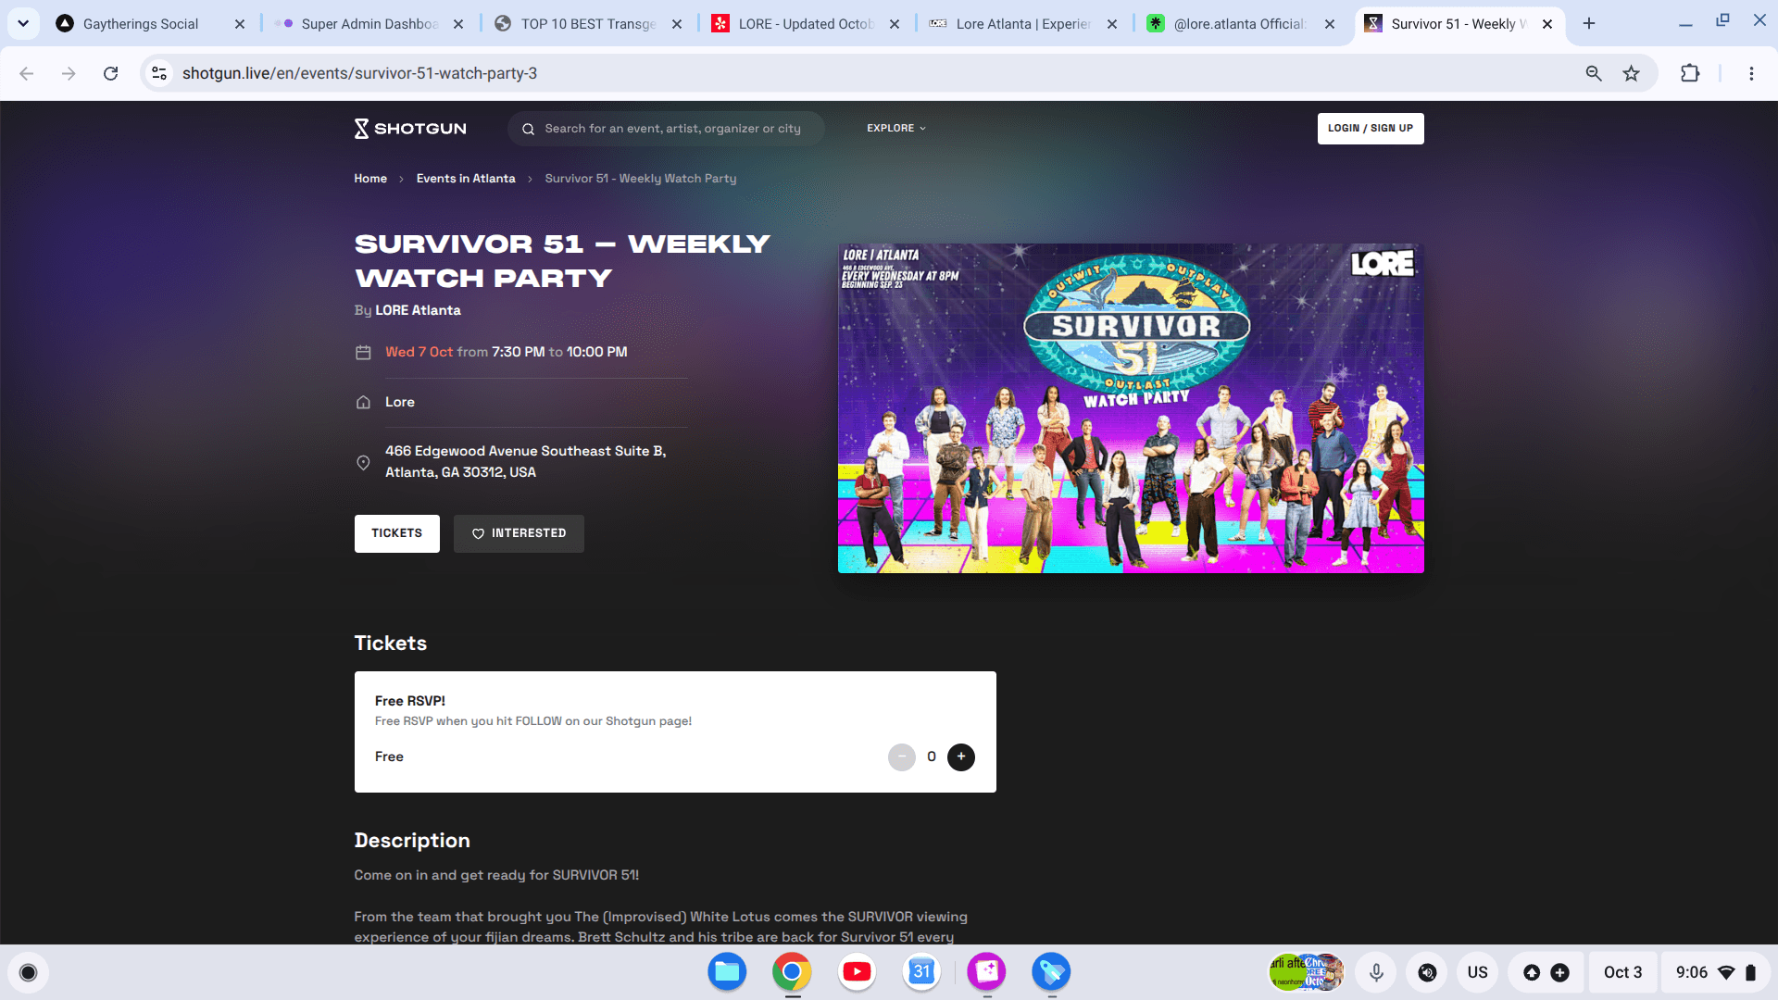
Task: Open the Home breadcrumb link
Action: pyautogui.click(x=370, y=179)
